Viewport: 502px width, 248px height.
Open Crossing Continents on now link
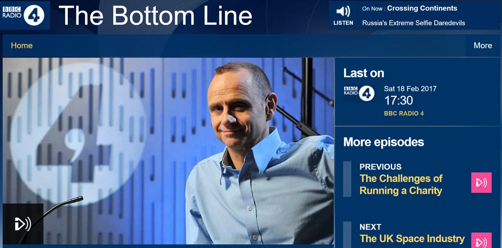tap(422, 8)
